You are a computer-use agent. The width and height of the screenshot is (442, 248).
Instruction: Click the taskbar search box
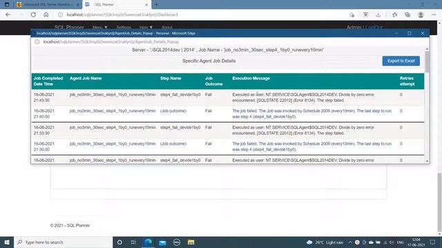click(63, 242)
